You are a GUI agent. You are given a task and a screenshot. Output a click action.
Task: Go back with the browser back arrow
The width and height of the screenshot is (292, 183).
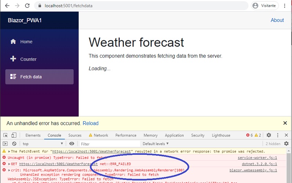(7, 6)
